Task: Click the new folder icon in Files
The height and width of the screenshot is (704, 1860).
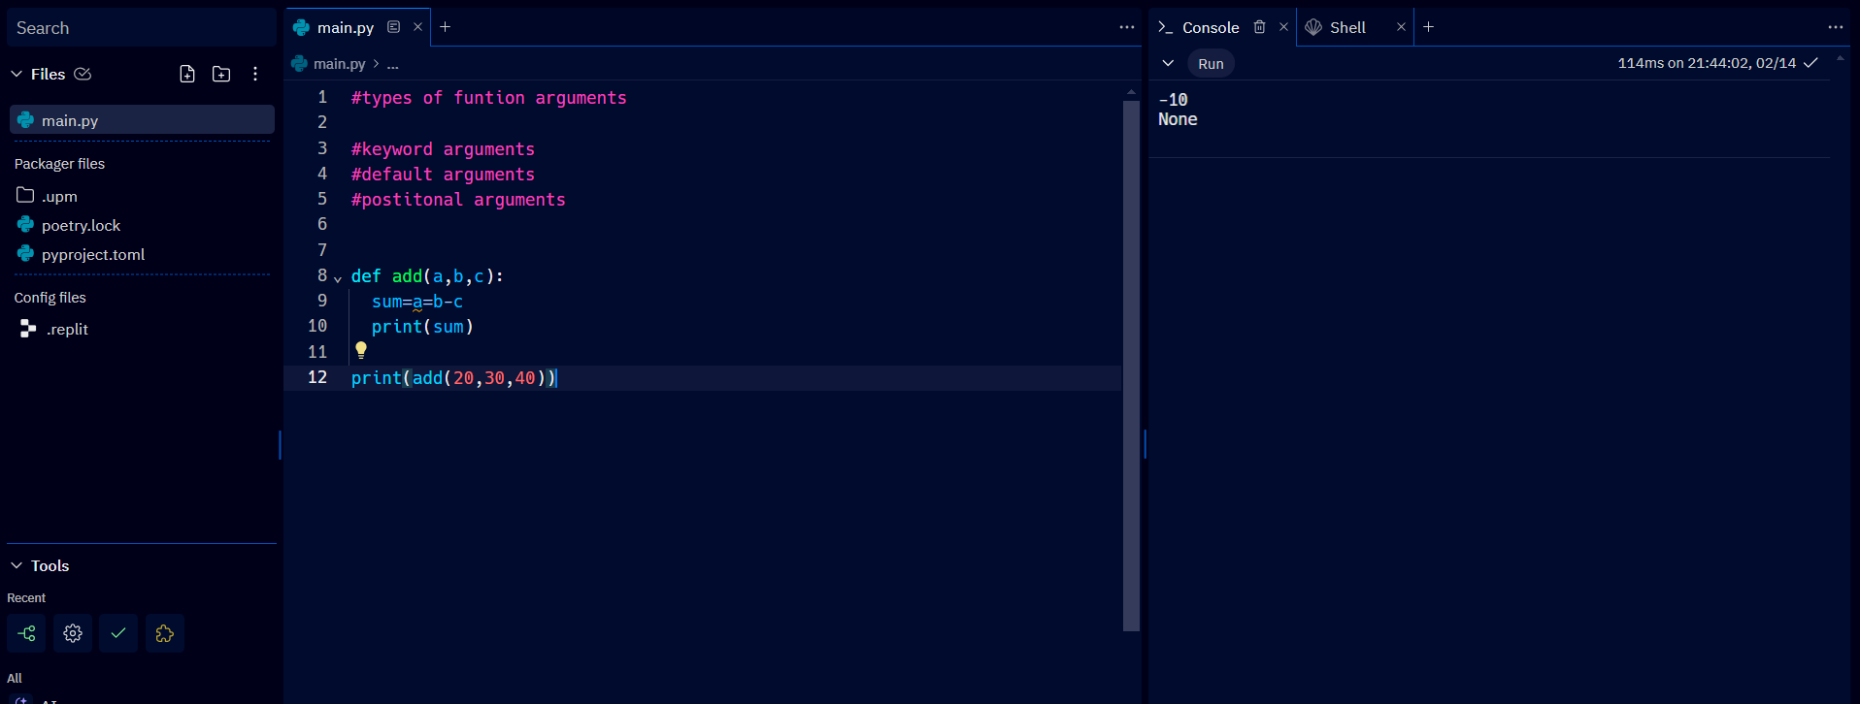Action: (x=221, y=74)
